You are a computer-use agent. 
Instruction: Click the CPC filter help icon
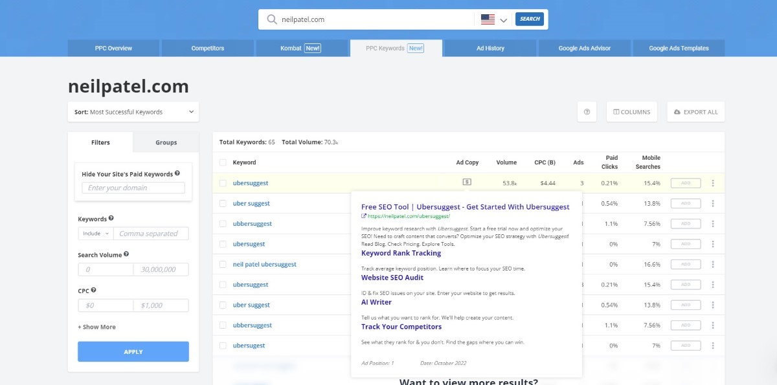[x=94, y=291]
